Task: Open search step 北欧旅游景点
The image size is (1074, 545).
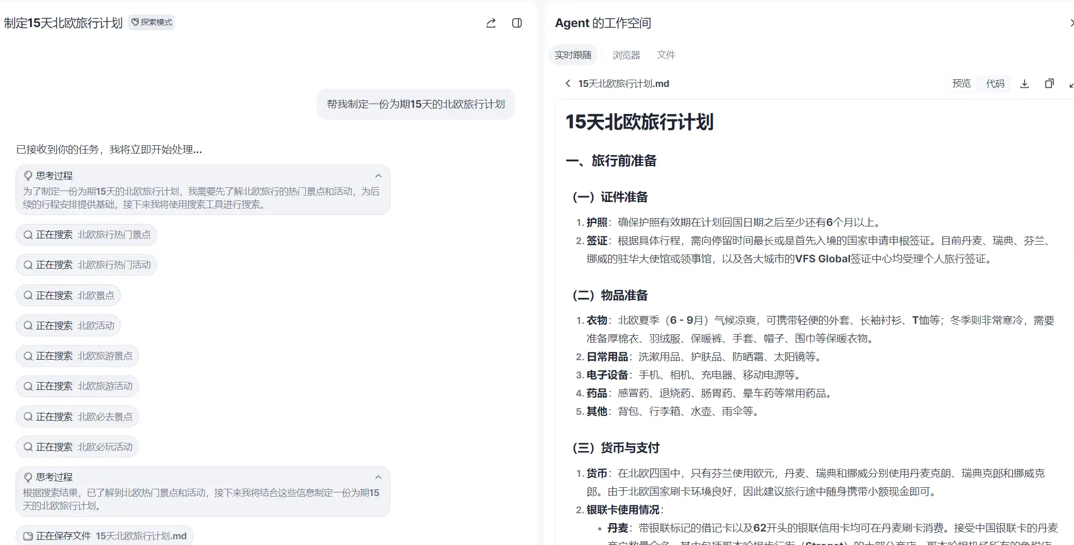Action: pyautogui.click(x=78, y=356)
